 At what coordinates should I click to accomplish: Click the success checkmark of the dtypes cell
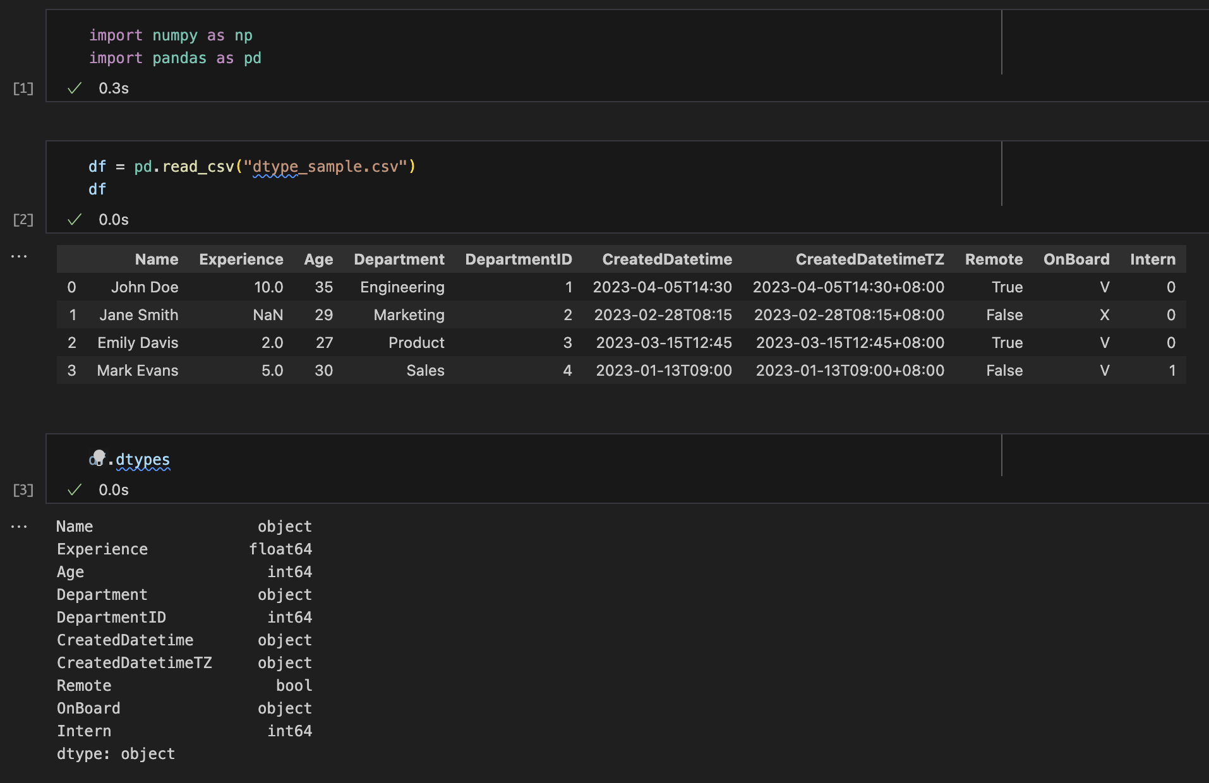click(x=75, y=489)
